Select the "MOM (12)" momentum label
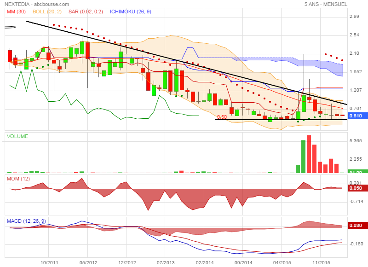The width and height of the screenshot is (368, 267). tap(18, 179)
